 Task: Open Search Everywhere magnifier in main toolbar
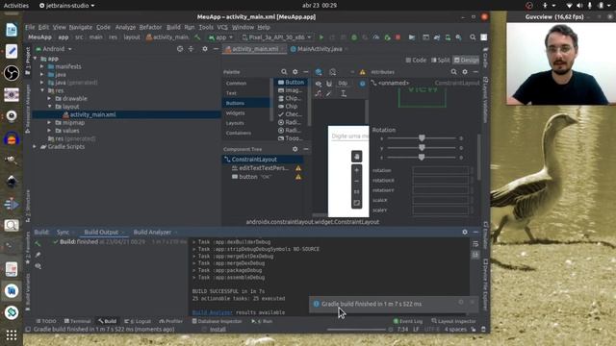[x=473, y=37]
